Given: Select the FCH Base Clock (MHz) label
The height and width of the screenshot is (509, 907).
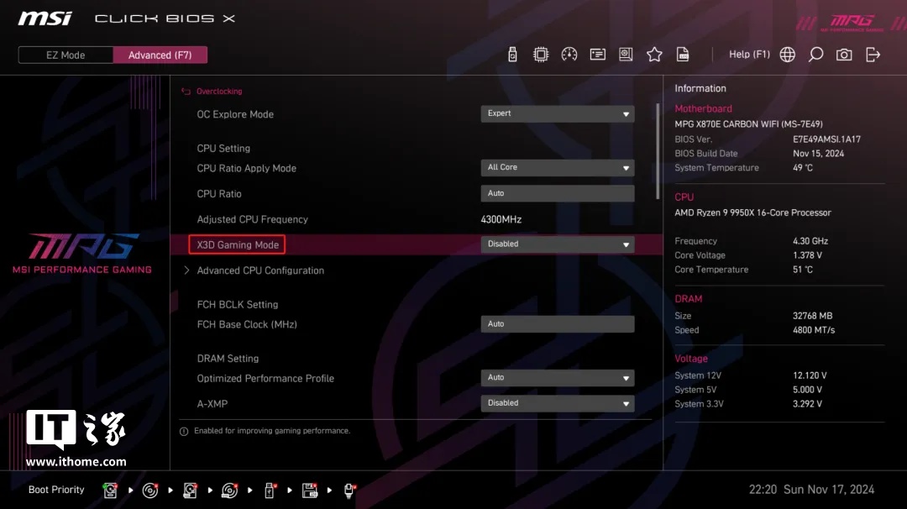Looking at the screenshot, I should (x=247, y=324).
